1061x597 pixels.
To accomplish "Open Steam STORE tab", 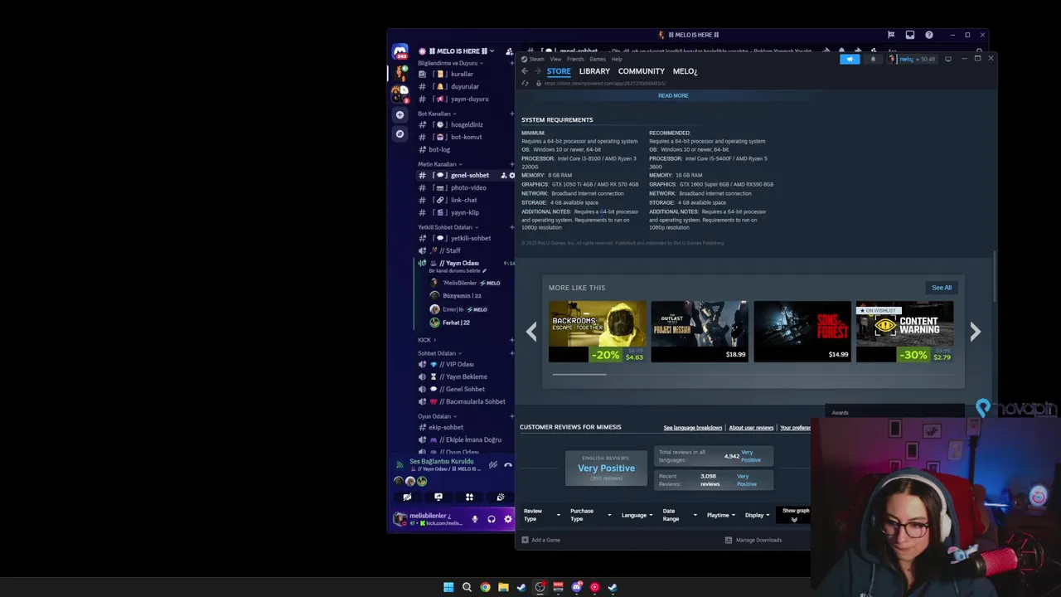I will point(559,71).
